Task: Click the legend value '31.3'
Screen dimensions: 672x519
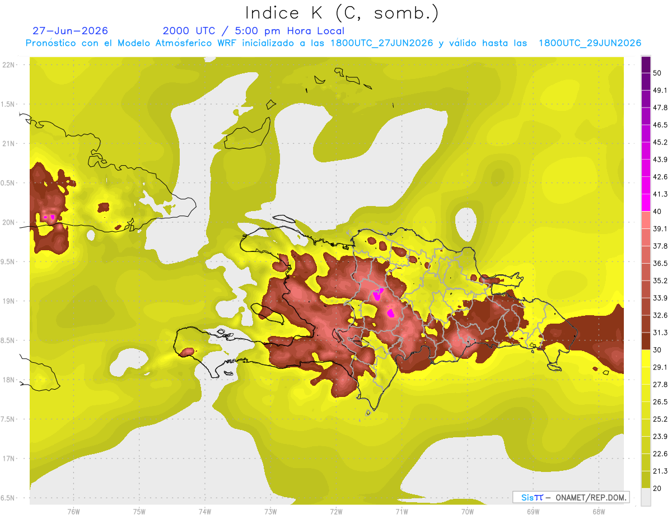Action: point(660,333)
